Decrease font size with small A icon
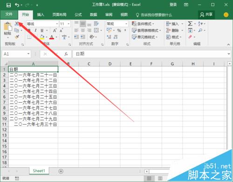233x182 pixels. tap(61, 30)
